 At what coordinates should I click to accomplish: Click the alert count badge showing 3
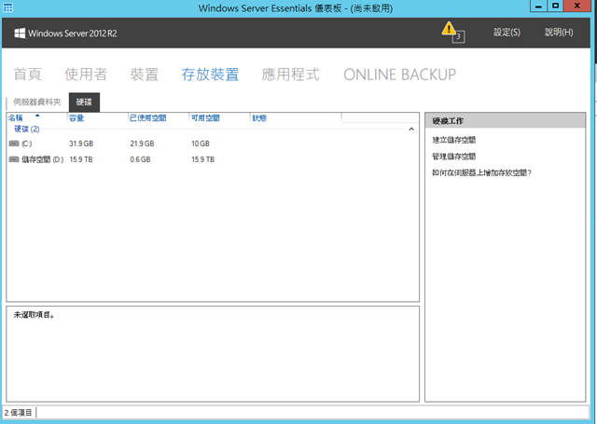[458, 36]
